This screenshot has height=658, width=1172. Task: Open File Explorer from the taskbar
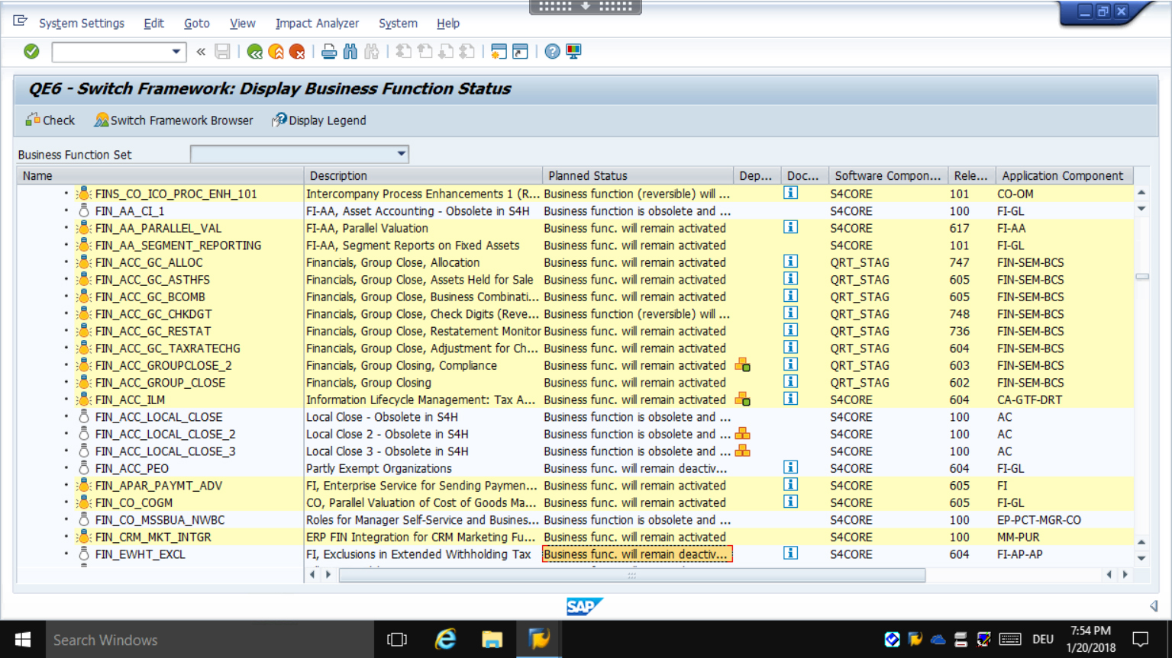pyautogui.click(x=492, y=640)
